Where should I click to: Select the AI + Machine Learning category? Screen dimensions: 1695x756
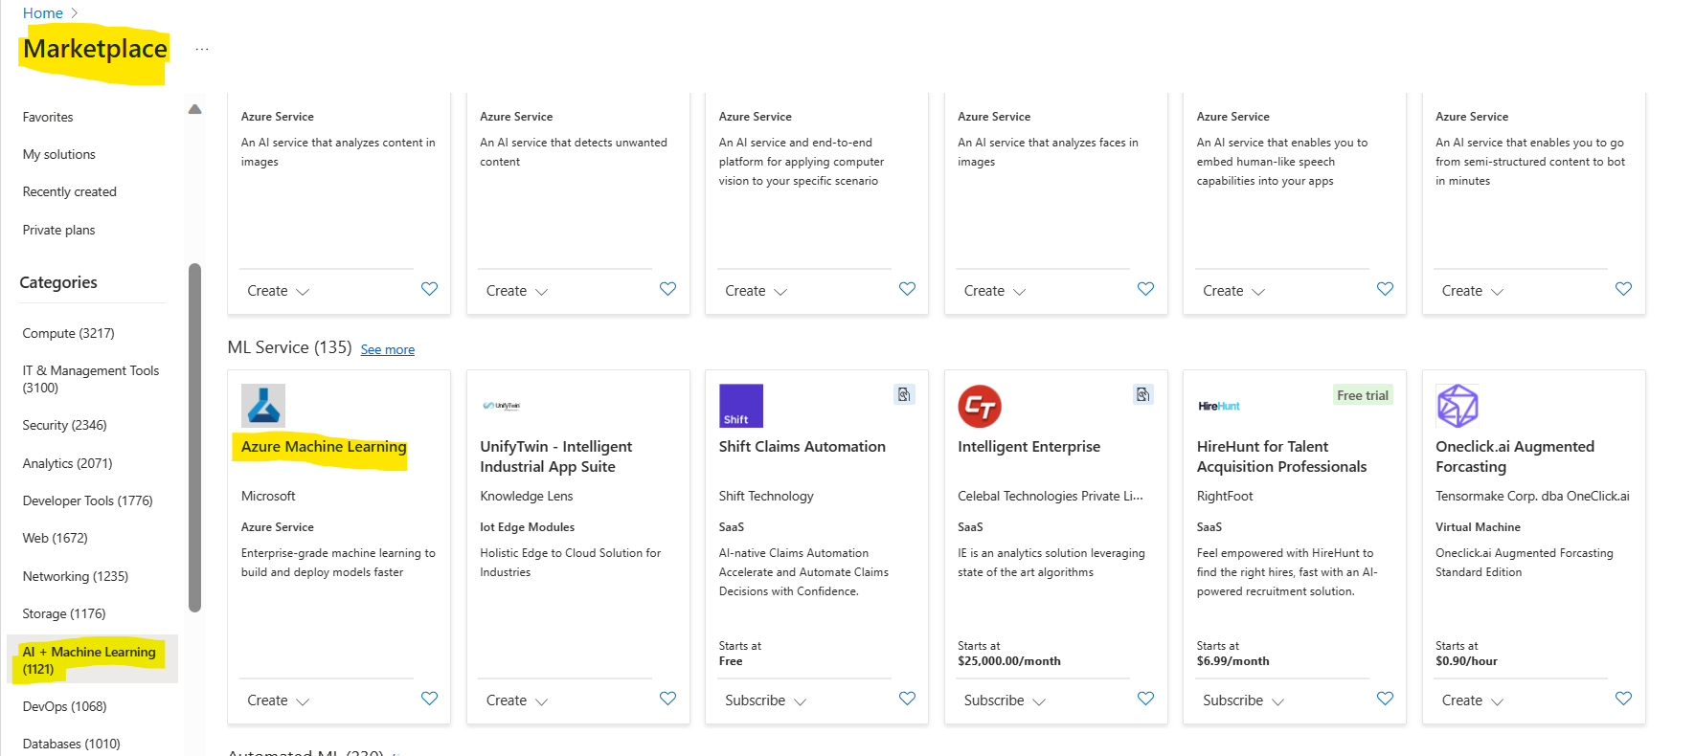(x=92, y=660)
